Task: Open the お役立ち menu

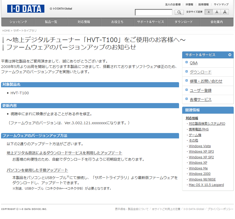Action: pyautogui.click(x=117, y=22)
